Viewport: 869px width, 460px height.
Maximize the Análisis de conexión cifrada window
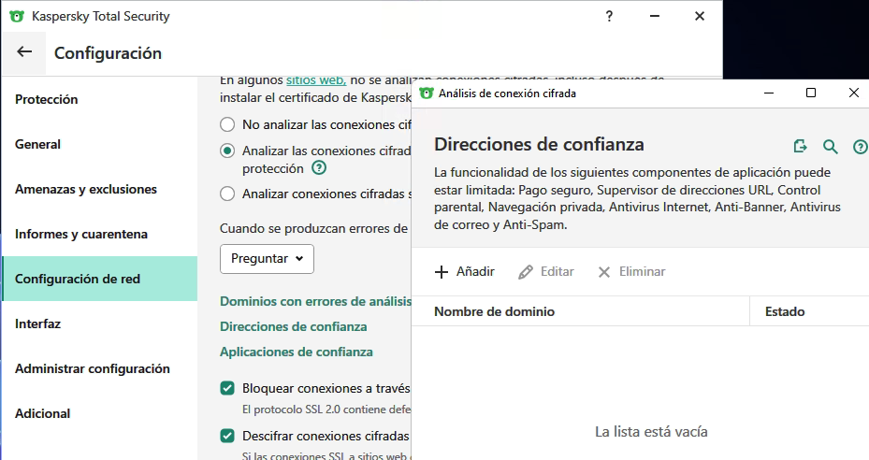coord(811,93)
